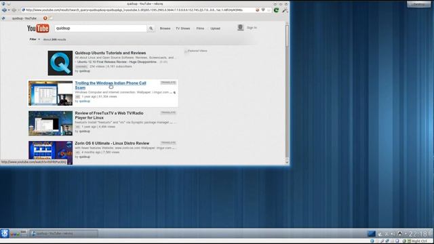434x244 pixels.
Task: Click the user avatar icon beside Sign In
Action: coord(241,27)
